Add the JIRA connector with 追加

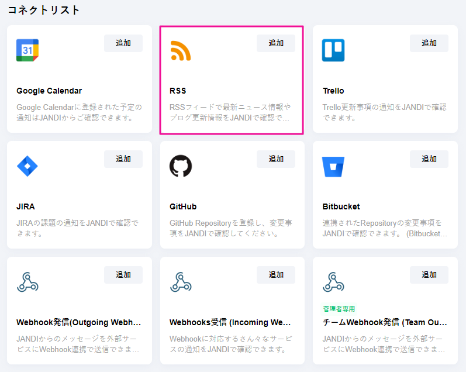[123, 159]
